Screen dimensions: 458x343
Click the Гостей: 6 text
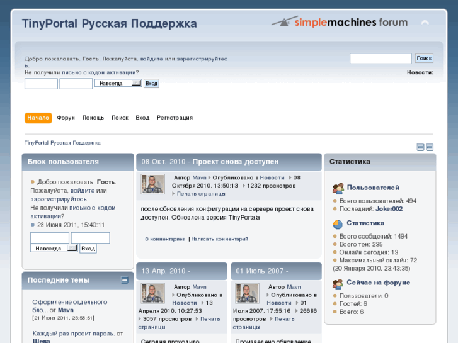353,304
